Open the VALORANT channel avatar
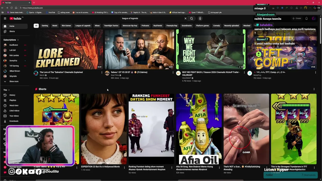This screenshot has height=181, width=322. 178,73
